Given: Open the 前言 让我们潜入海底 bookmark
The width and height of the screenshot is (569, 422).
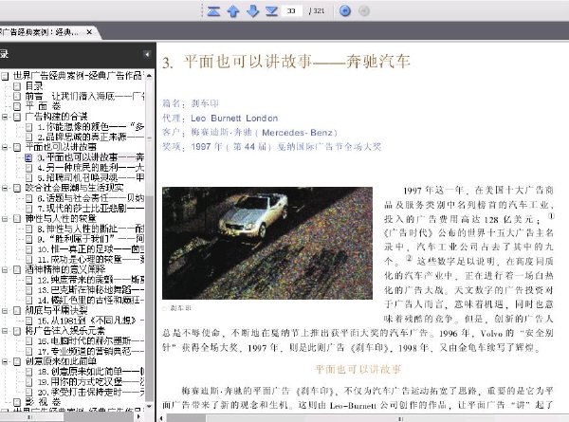Looking at the screenshot, I should click(84, 96).
